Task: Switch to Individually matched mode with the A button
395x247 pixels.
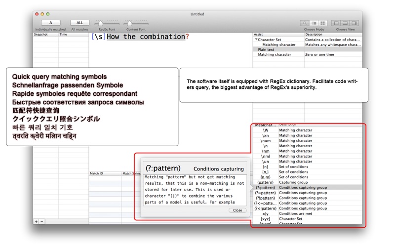Action: (x=51, y=23)
